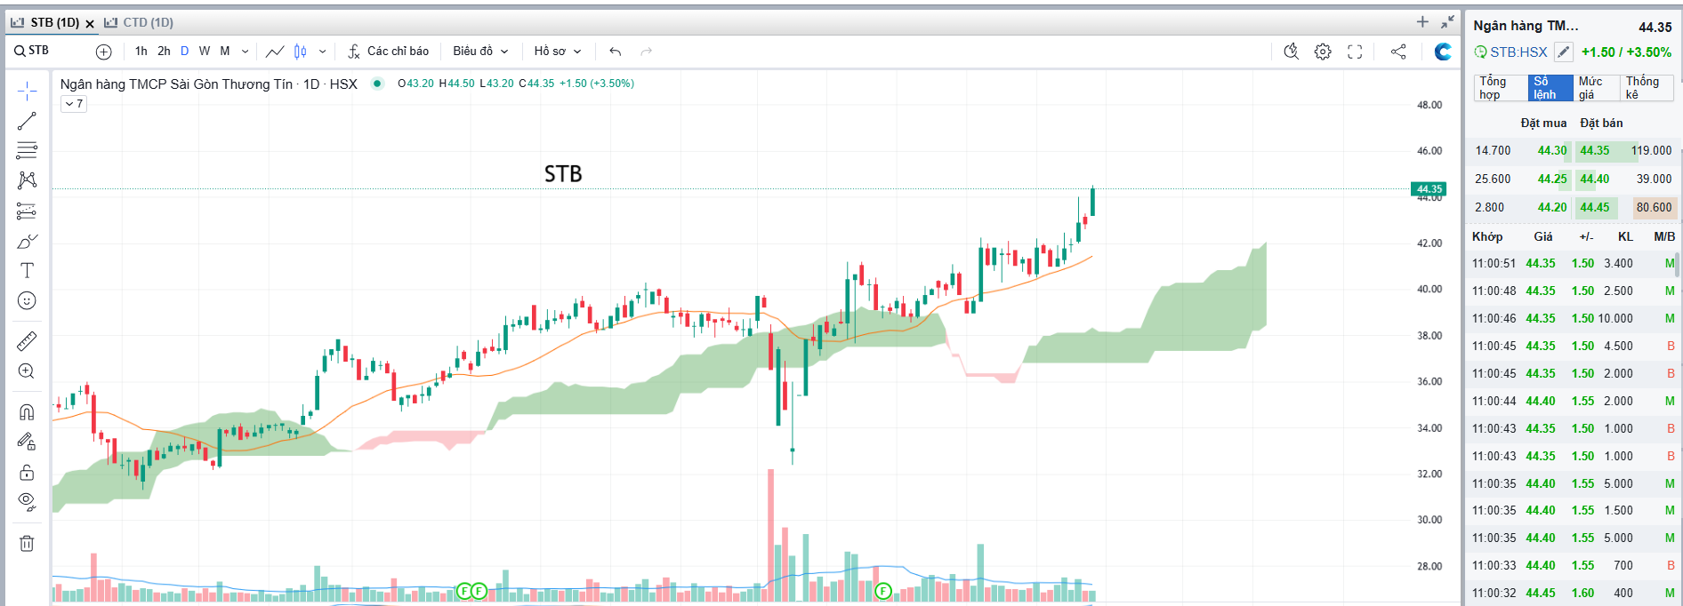Close the STB (1D) tab
Screen dimensions: 1683x606
[x=90, y=23]
